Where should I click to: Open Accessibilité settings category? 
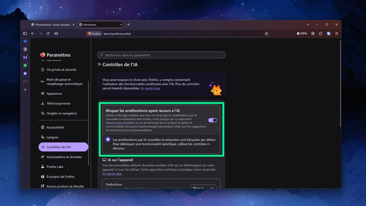(55, 128)
